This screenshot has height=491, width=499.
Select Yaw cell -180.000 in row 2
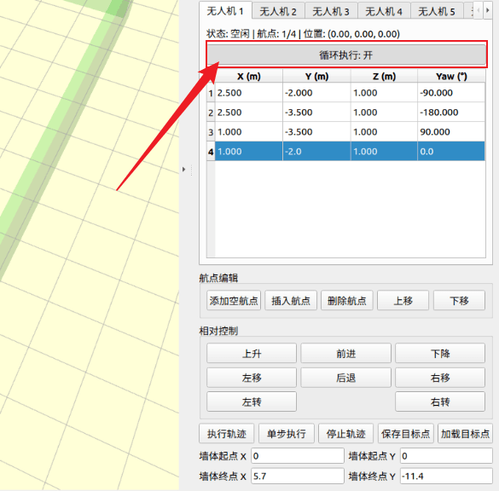point(451,113)
